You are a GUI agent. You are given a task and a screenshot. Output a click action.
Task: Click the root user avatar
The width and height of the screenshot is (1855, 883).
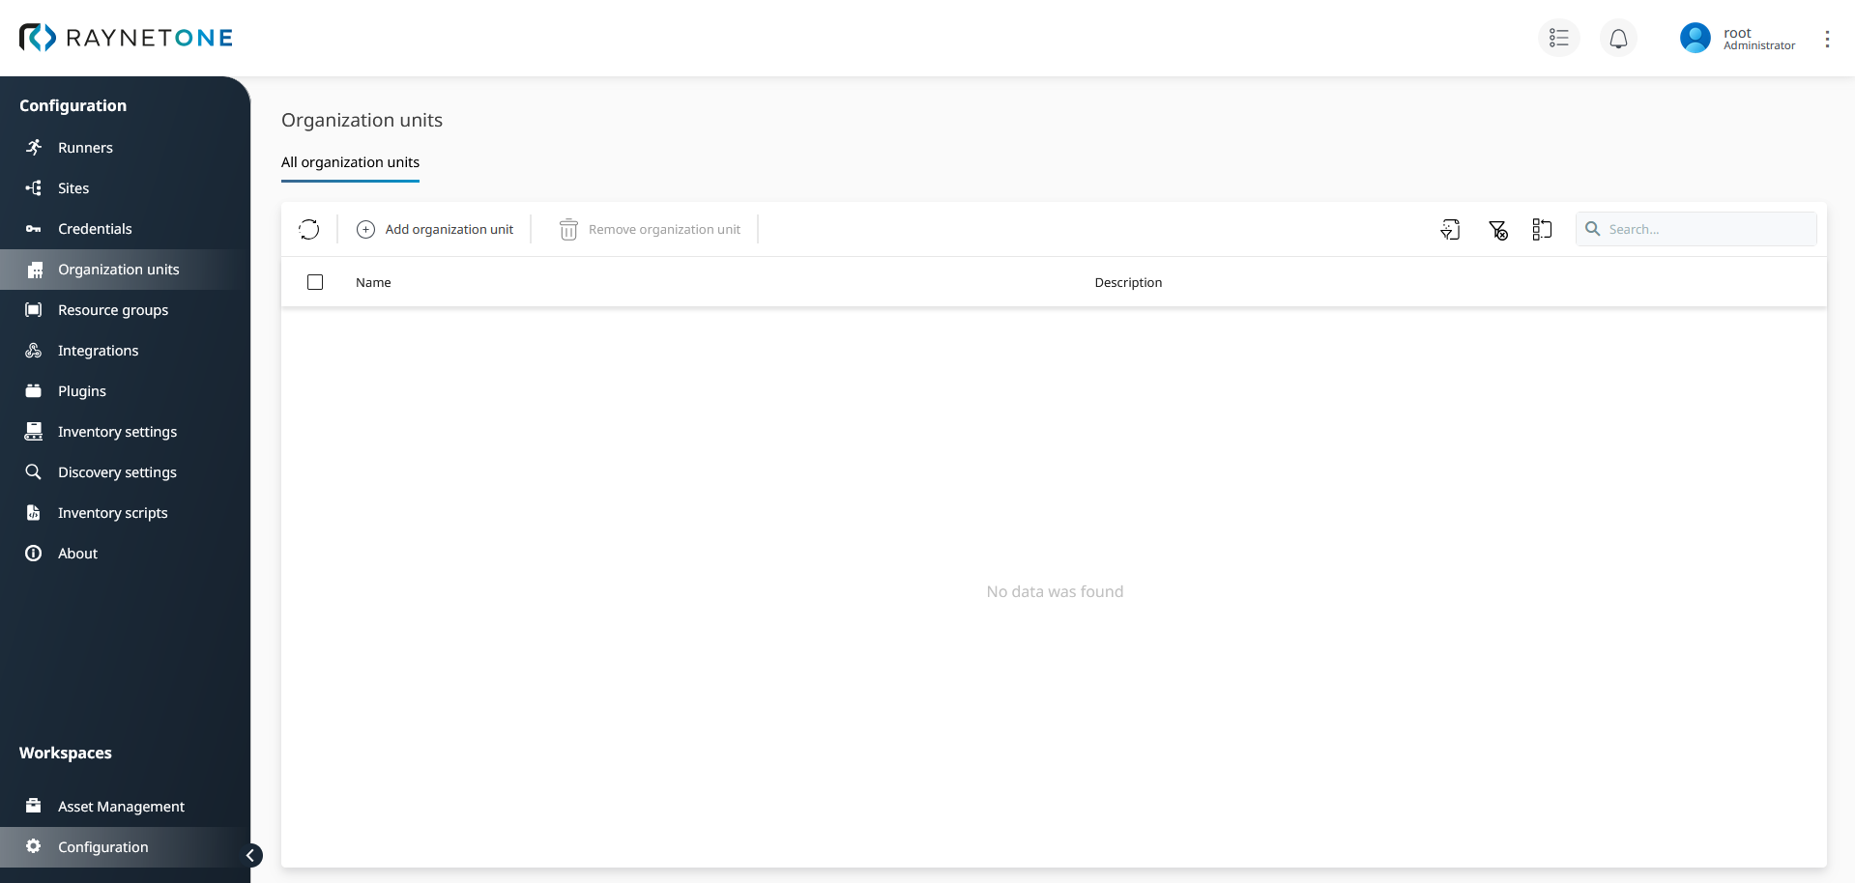1695,39
